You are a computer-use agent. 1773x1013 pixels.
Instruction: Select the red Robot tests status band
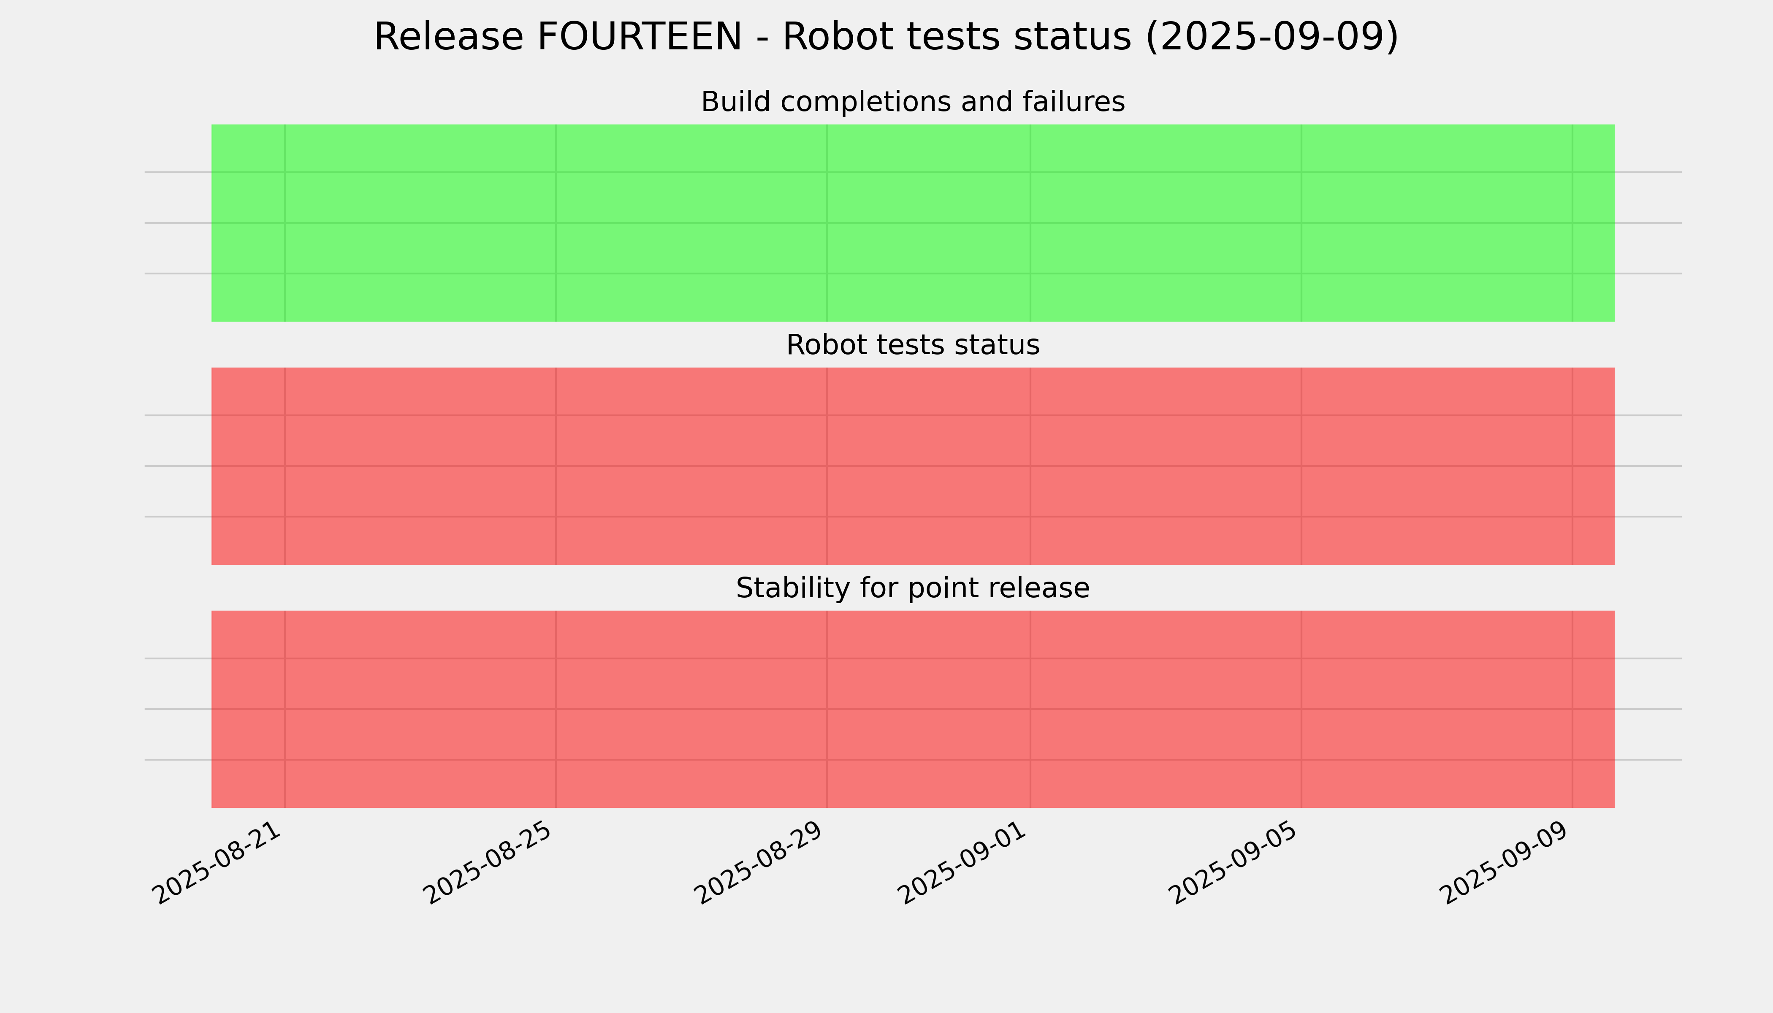(x=913, y=466)
